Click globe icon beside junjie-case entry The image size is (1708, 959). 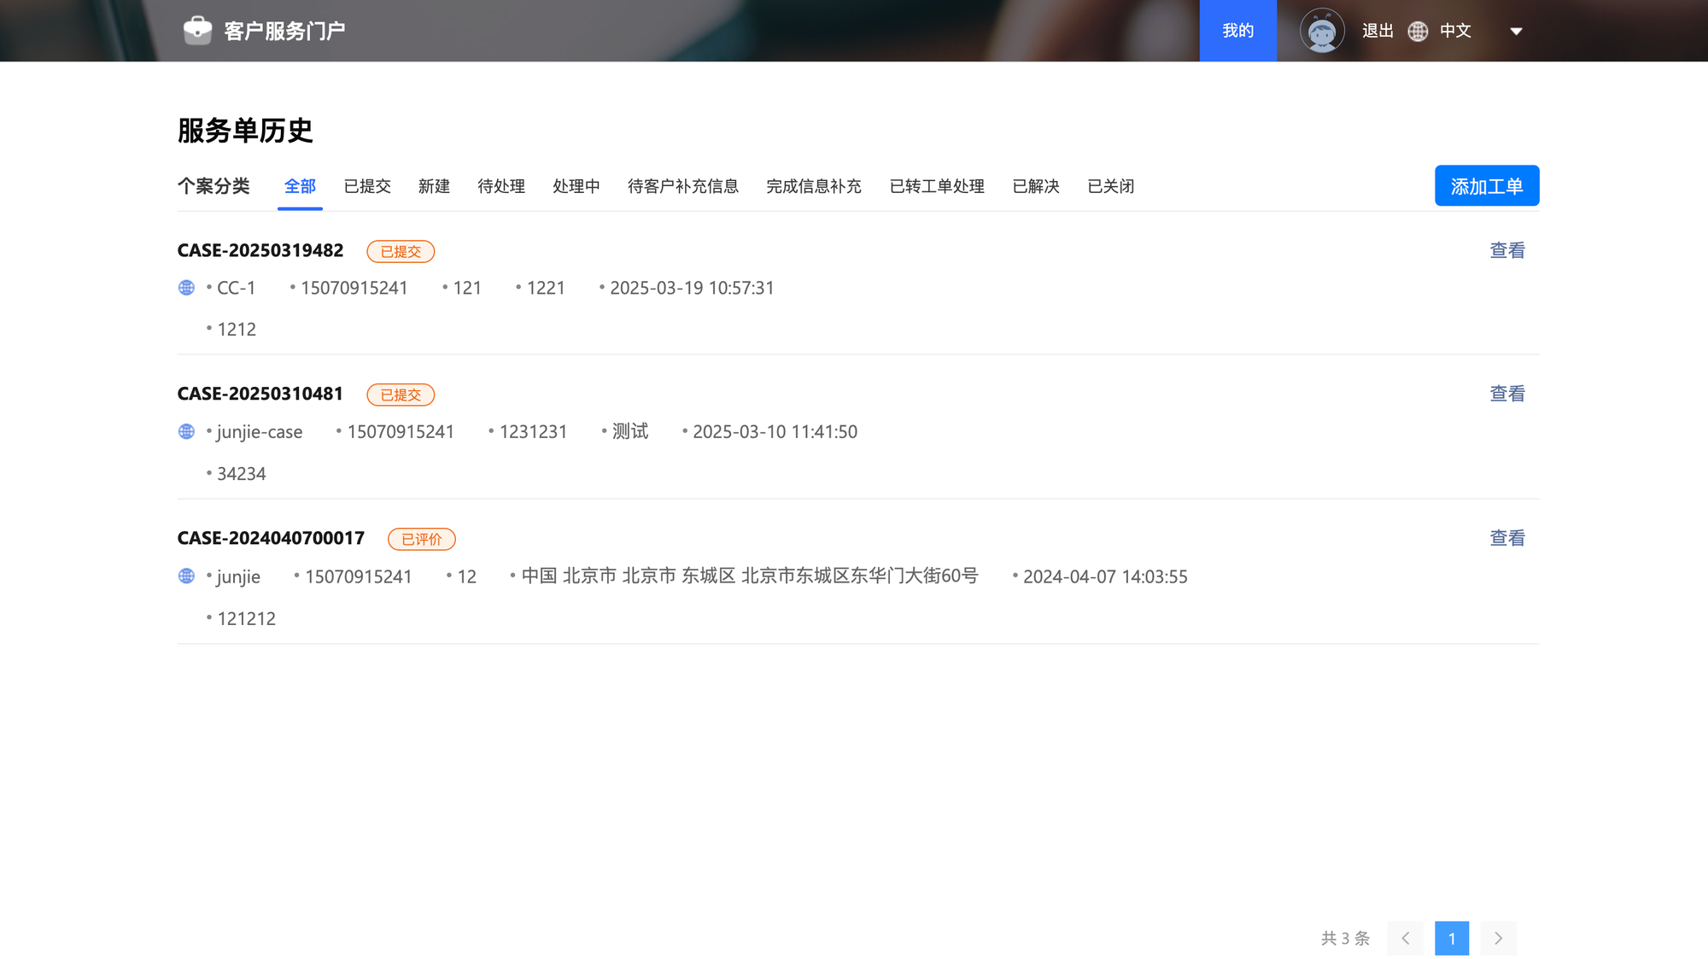click(186, 431)
